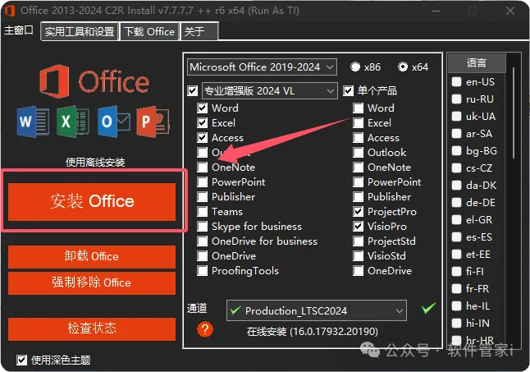Select the ar-SA language checkbox
The image size is (530, 372).
pyautogui.click(x=457, y=133)
